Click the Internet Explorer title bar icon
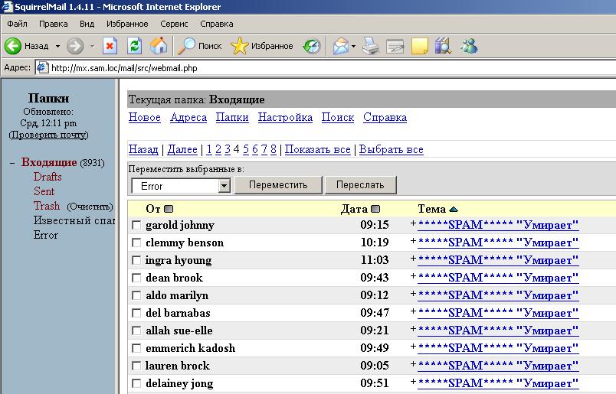Image resolution: width=616 pixels, height=394 pixels. pyautogui.click(x=7, y=7)
